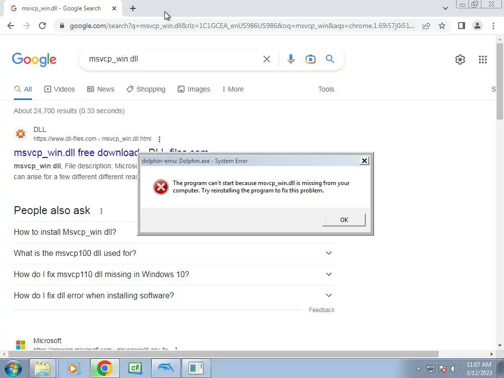Clear the search box with the X icon

point(266,59)
